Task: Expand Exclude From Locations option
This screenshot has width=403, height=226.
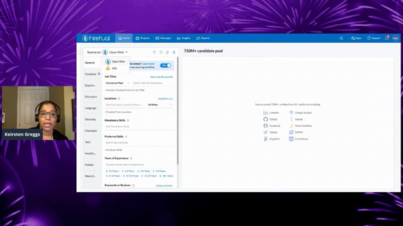Action: [x=118, y=112]
